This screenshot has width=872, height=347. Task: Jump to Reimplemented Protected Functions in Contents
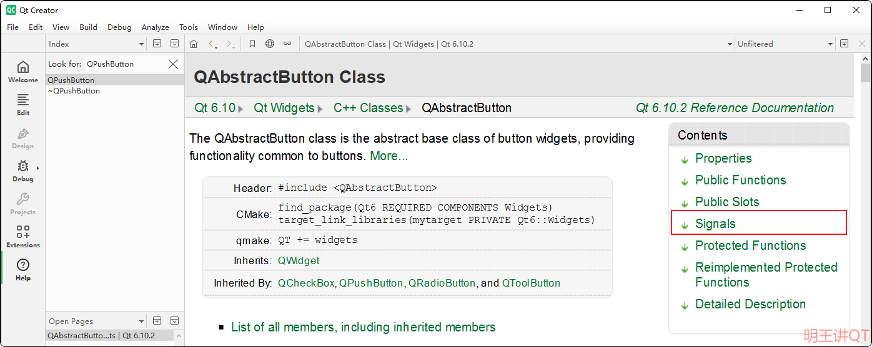pyautogui.click(x=766, y=275)
